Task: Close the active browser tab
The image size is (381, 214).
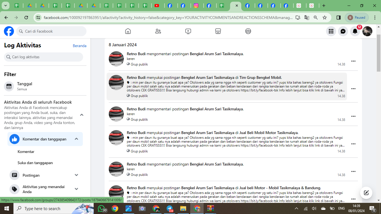Action: (x=237, y=6)
